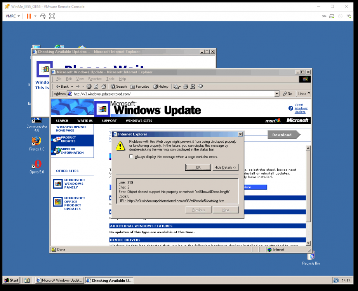Open Firefox 1.0 desktop icon
358x291 pixels.
point(37,142)
